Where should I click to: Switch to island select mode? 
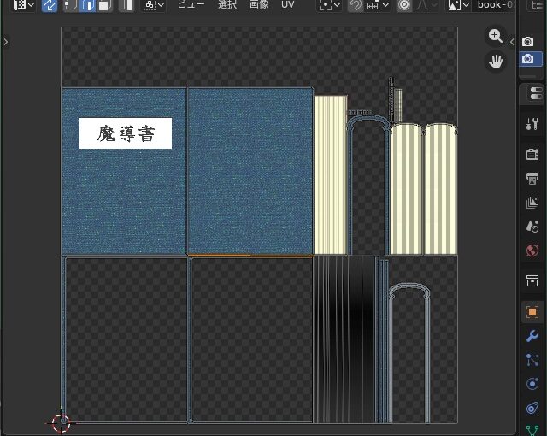(x=126, y=5)
